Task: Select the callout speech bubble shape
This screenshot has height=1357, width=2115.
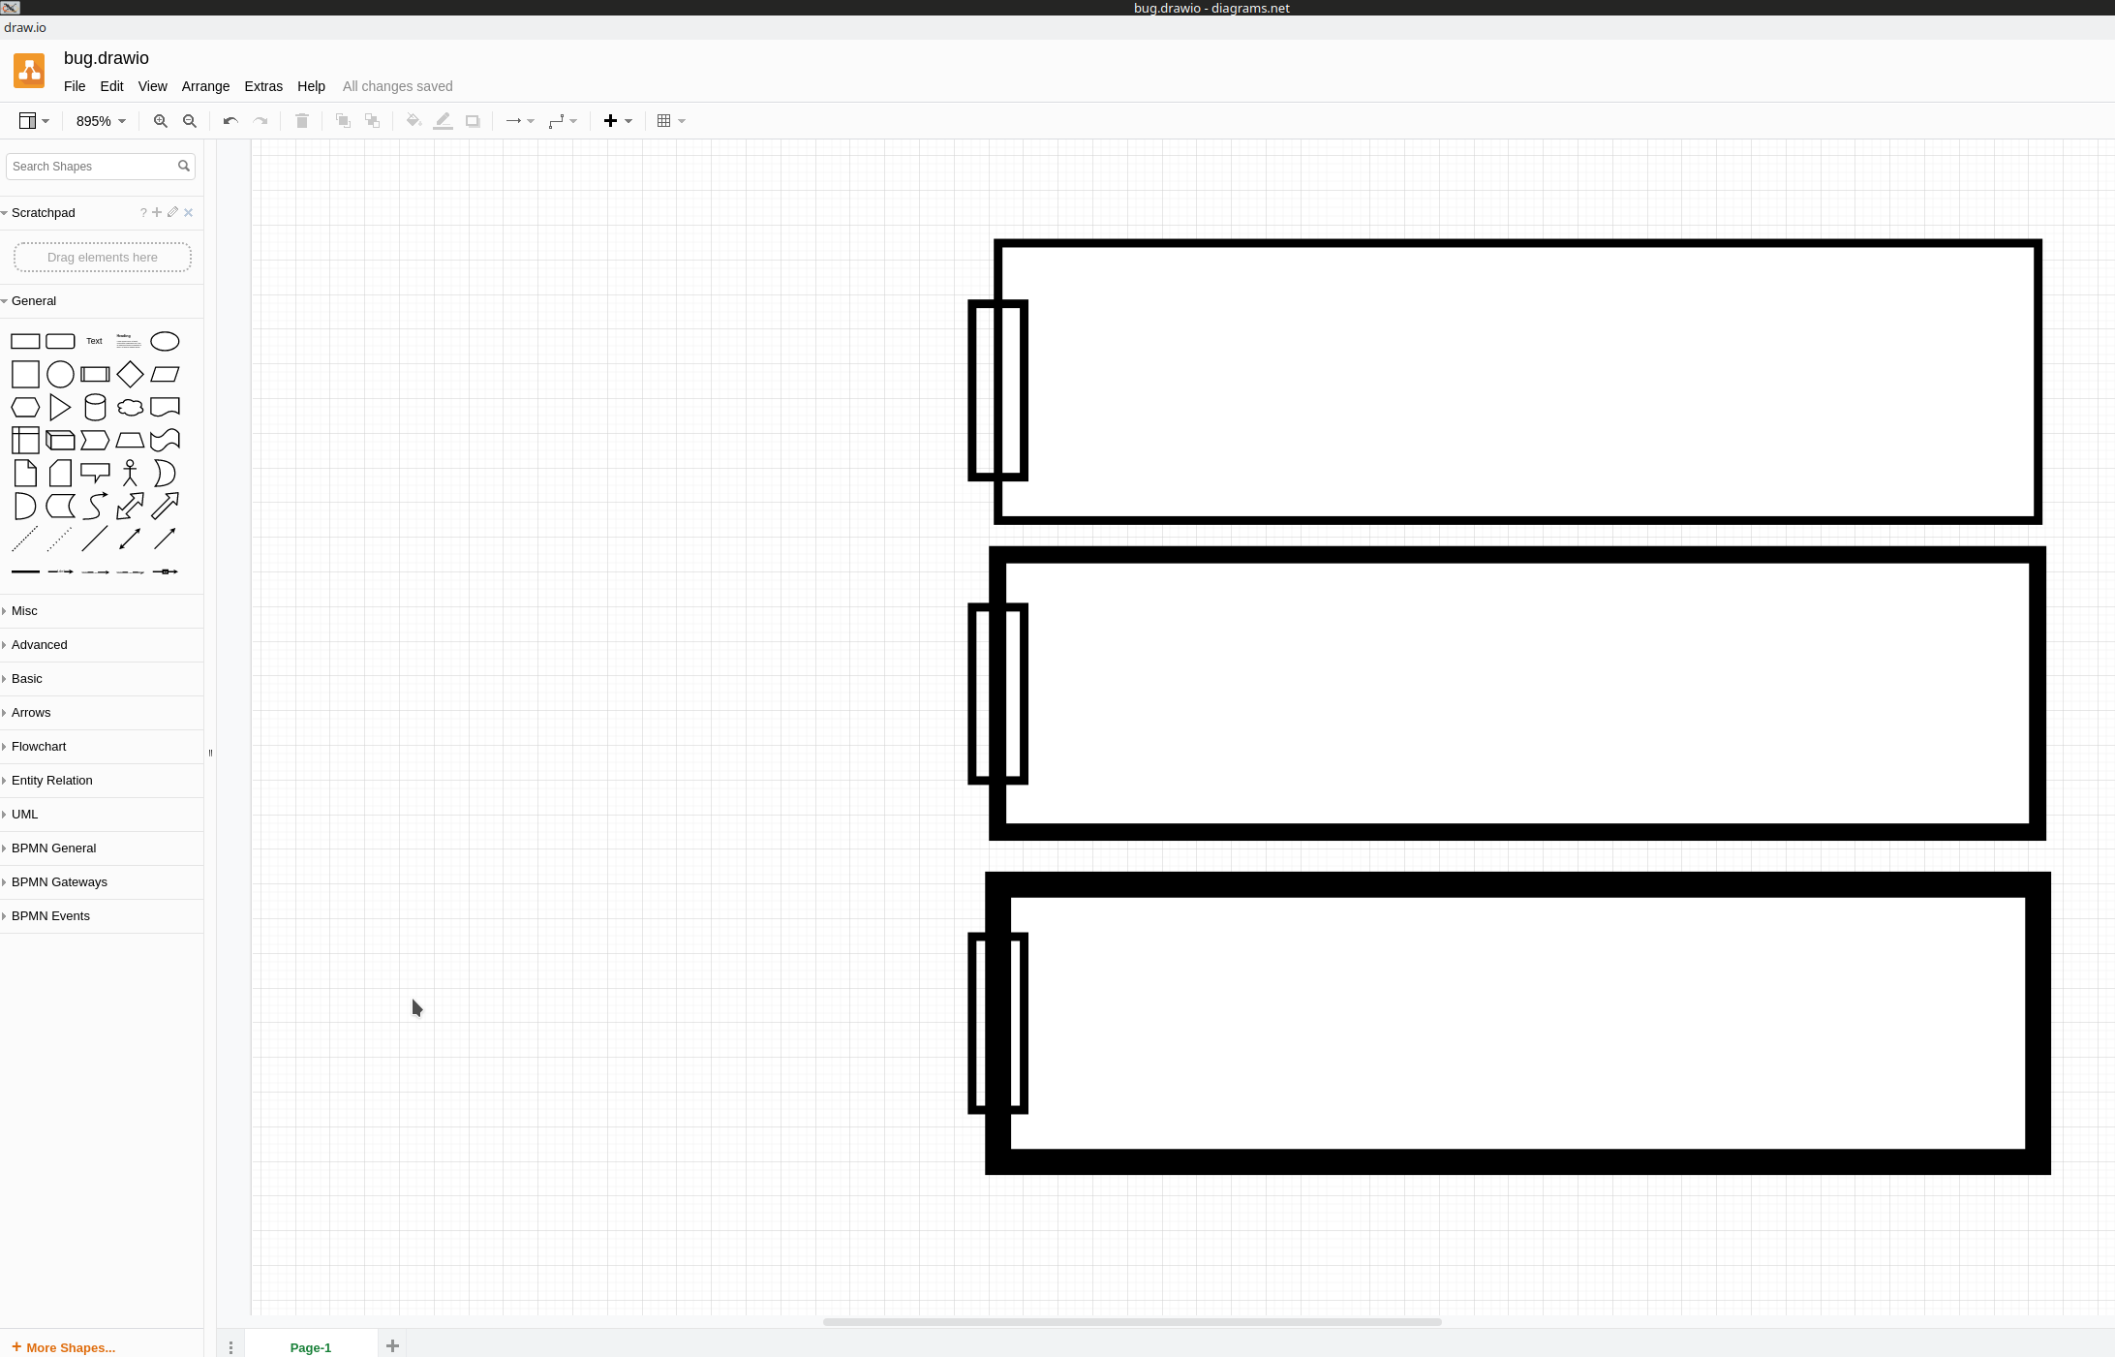Action: (95, 473)
